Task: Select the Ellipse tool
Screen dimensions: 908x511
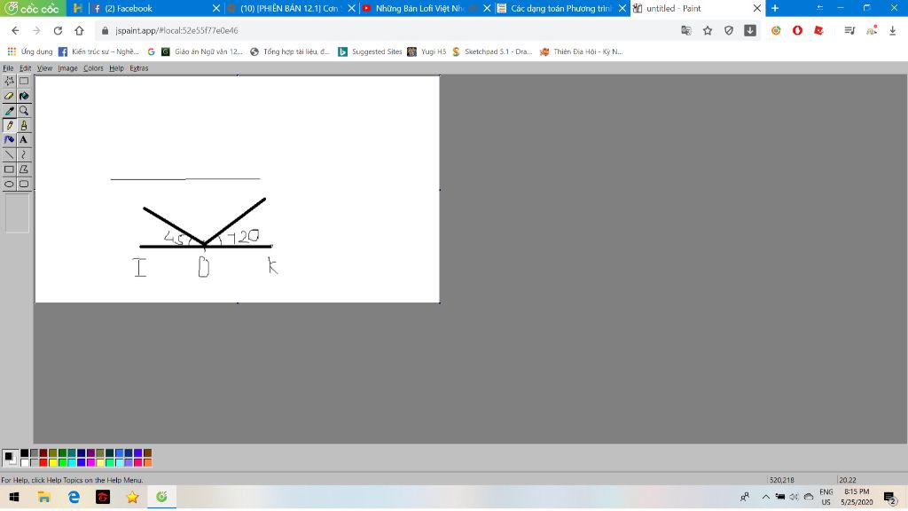Action: coord(9,185)
